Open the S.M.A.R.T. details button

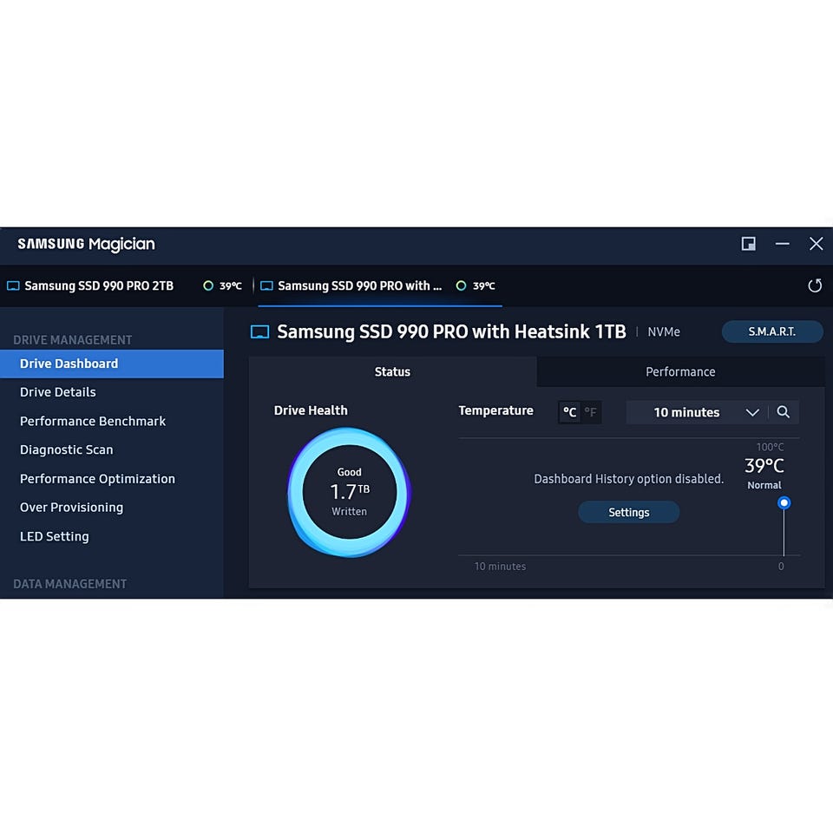(772, 331)
